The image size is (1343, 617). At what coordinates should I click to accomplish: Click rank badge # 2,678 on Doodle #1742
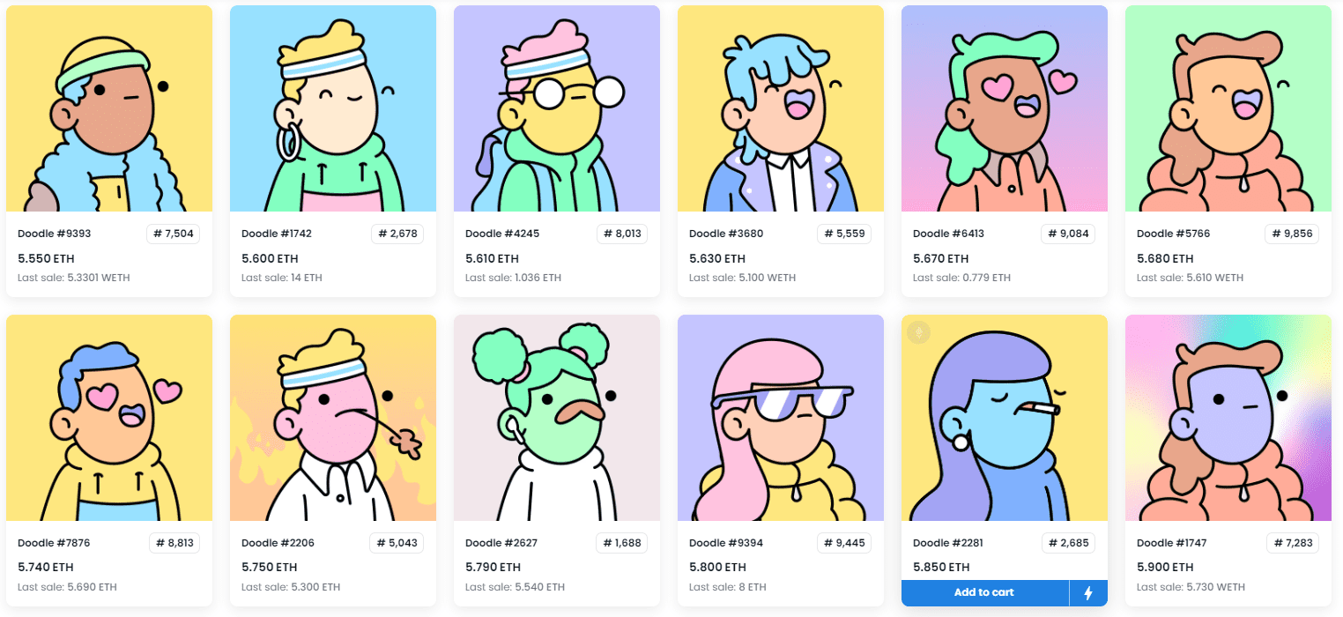397,234
